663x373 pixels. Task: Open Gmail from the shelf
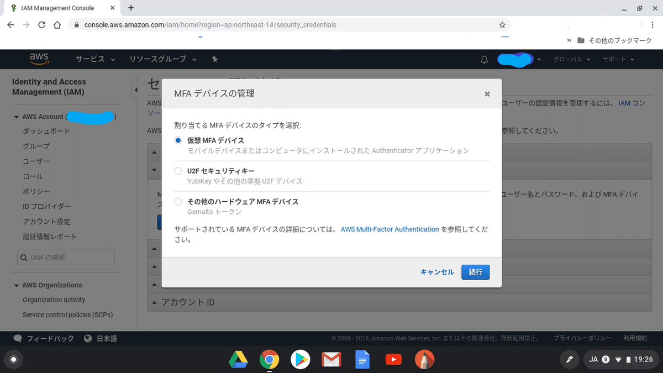click(x=331, y=359)
